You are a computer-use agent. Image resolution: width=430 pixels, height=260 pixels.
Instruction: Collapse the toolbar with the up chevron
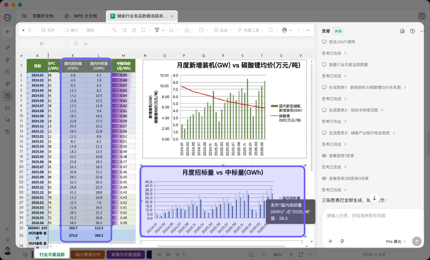click(x=308, y=30)
